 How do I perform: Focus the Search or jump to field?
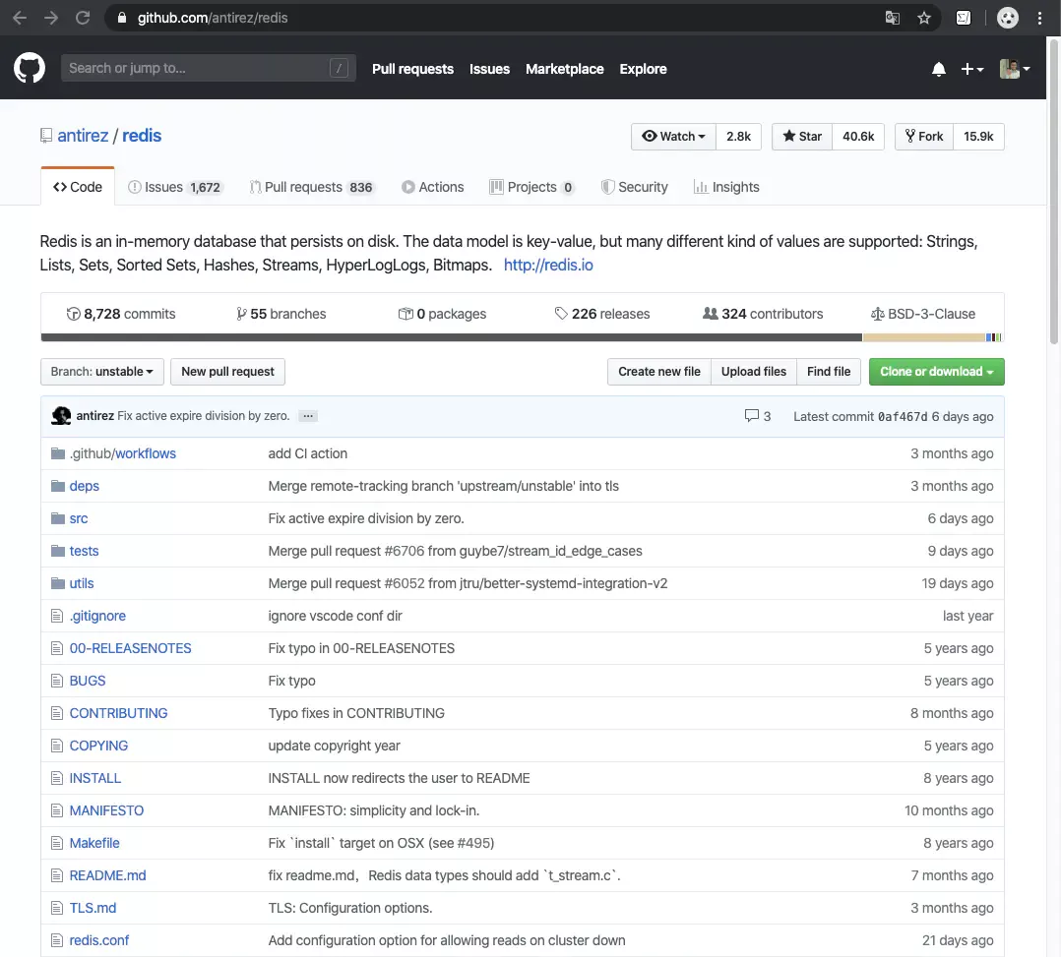point(197,68)
